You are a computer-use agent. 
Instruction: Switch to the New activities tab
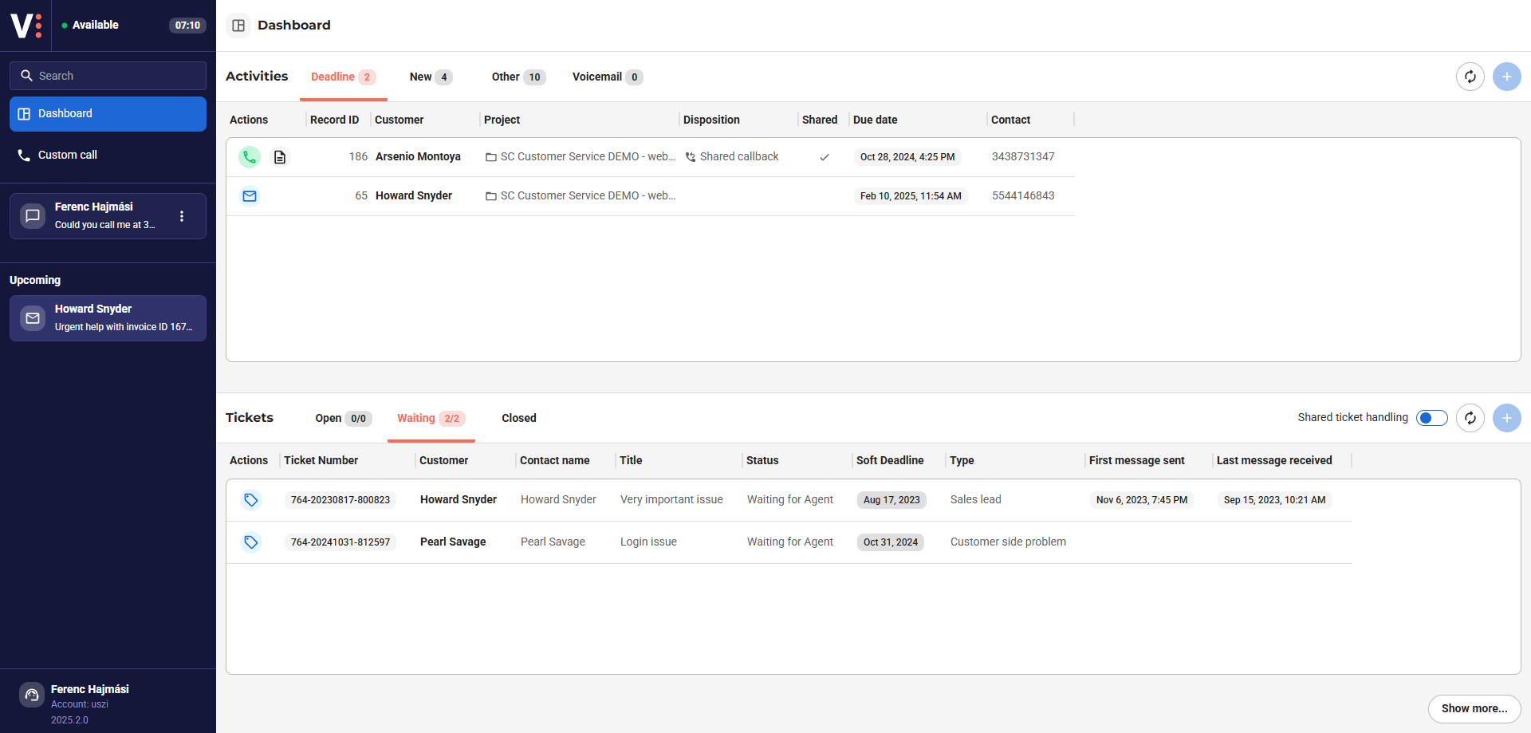click(x=430, y=77)
